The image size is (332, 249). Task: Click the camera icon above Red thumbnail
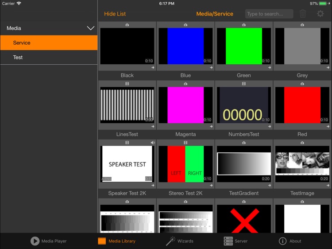click(x=302, y=84)
